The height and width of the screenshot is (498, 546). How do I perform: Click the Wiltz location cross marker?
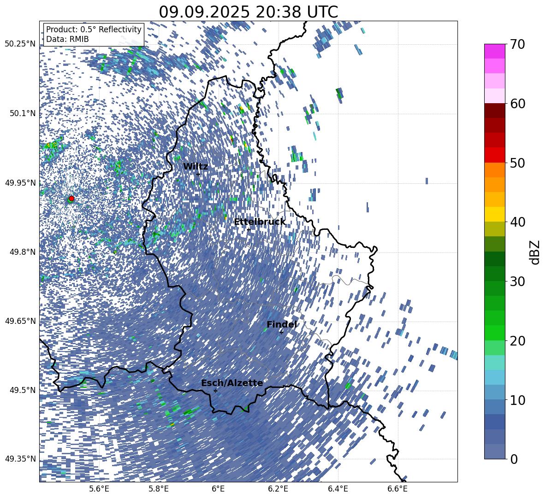click(198, 174)
